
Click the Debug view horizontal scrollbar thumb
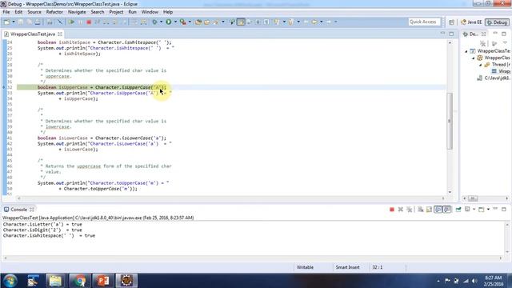coord(473,198)
